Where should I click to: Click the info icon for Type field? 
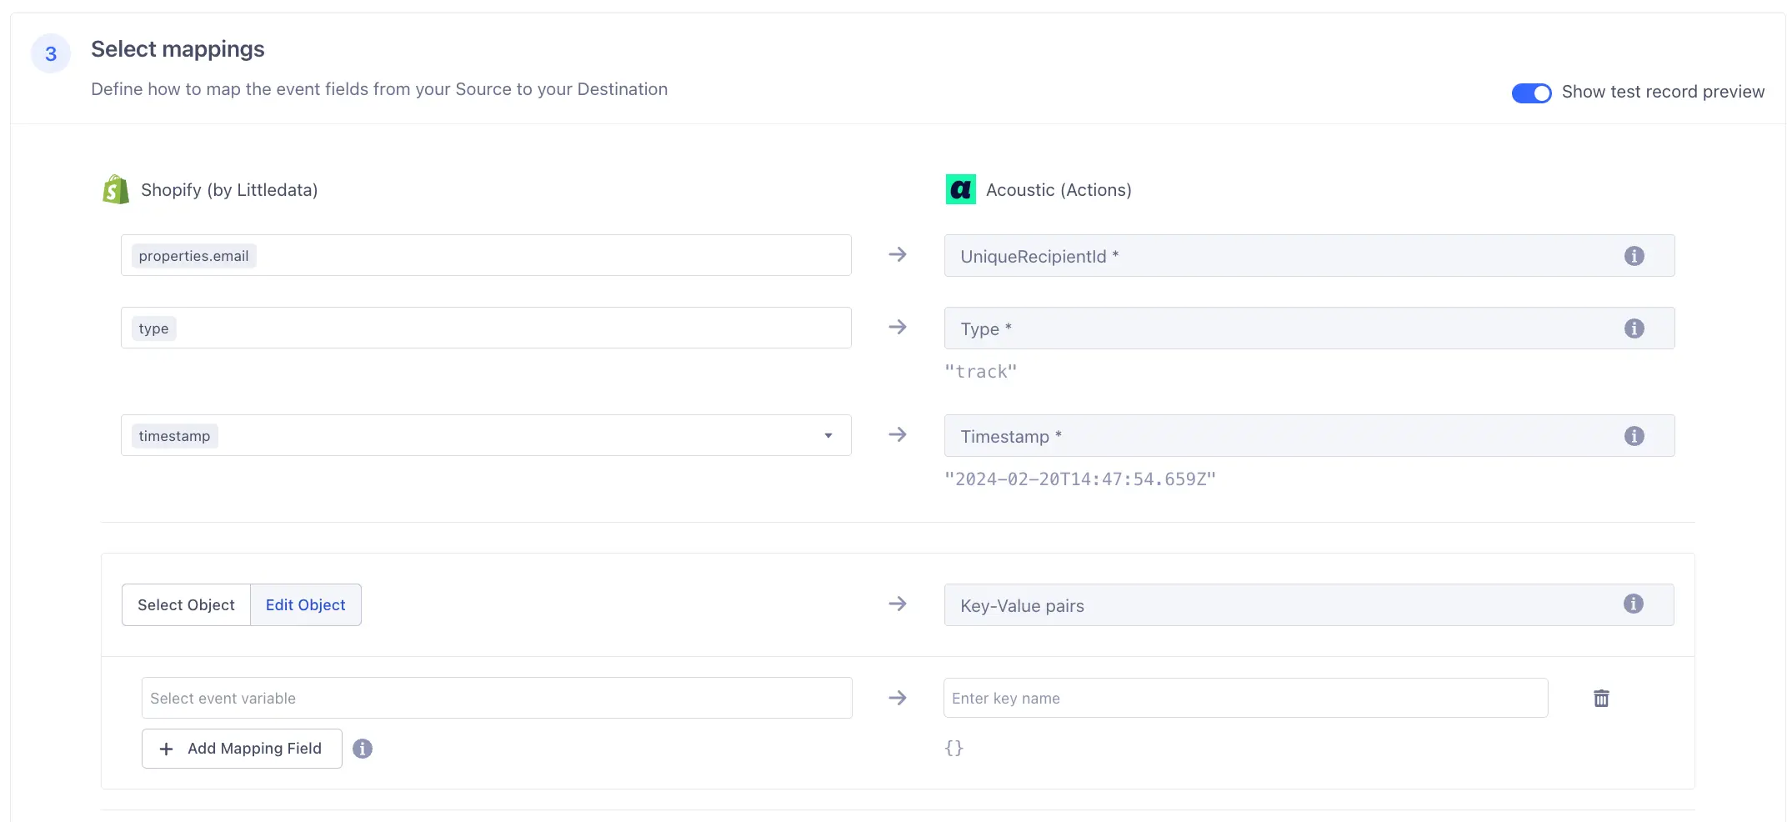tap(1634, 328)
